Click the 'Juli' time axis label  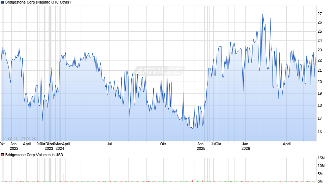point(110,144)
